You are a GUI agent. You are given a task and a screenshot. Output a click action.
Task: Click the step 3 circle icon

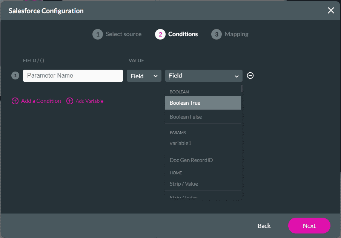pyautogui.click(x=217, y=34)
